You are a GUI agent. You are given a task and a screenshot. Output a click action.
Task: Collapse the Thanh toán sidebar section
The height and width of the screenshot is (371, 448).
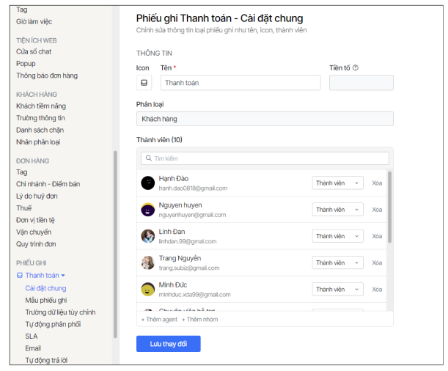63,276
